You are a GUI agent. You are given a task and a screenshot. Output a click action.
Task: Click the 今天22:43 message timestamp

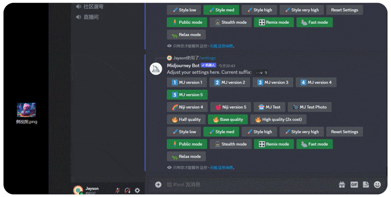click(x=227, y=66)
